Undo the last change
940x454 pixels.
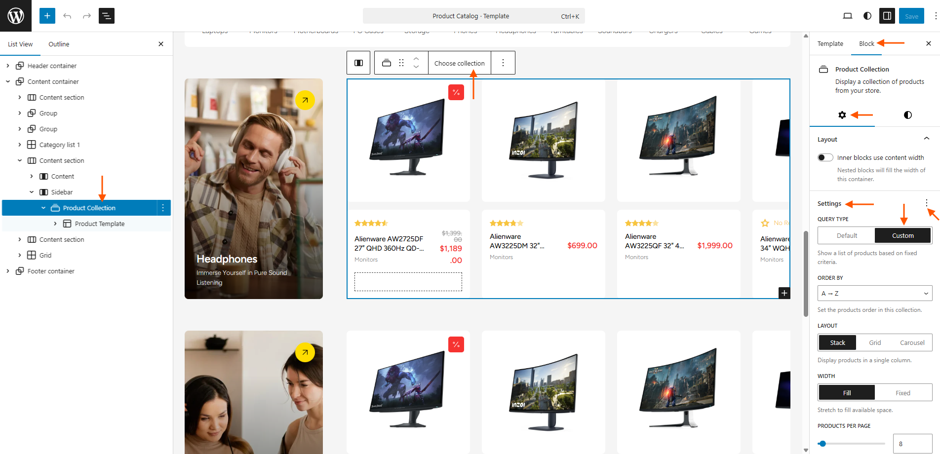tap(67, 16)
